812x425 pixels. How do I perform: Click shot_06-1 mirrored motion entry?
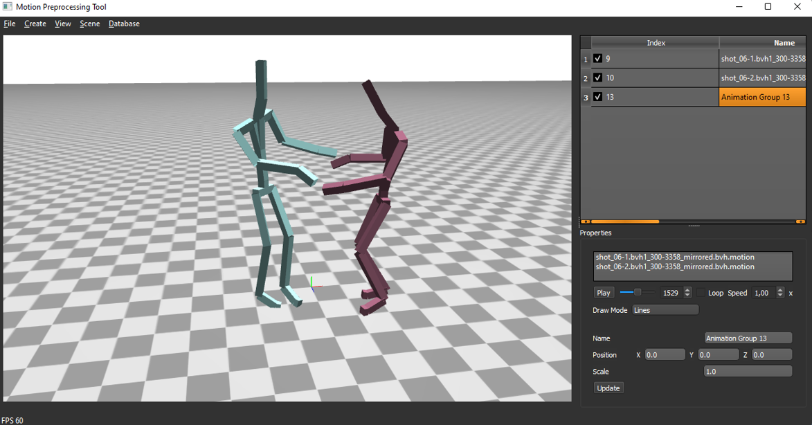[675, 257]
